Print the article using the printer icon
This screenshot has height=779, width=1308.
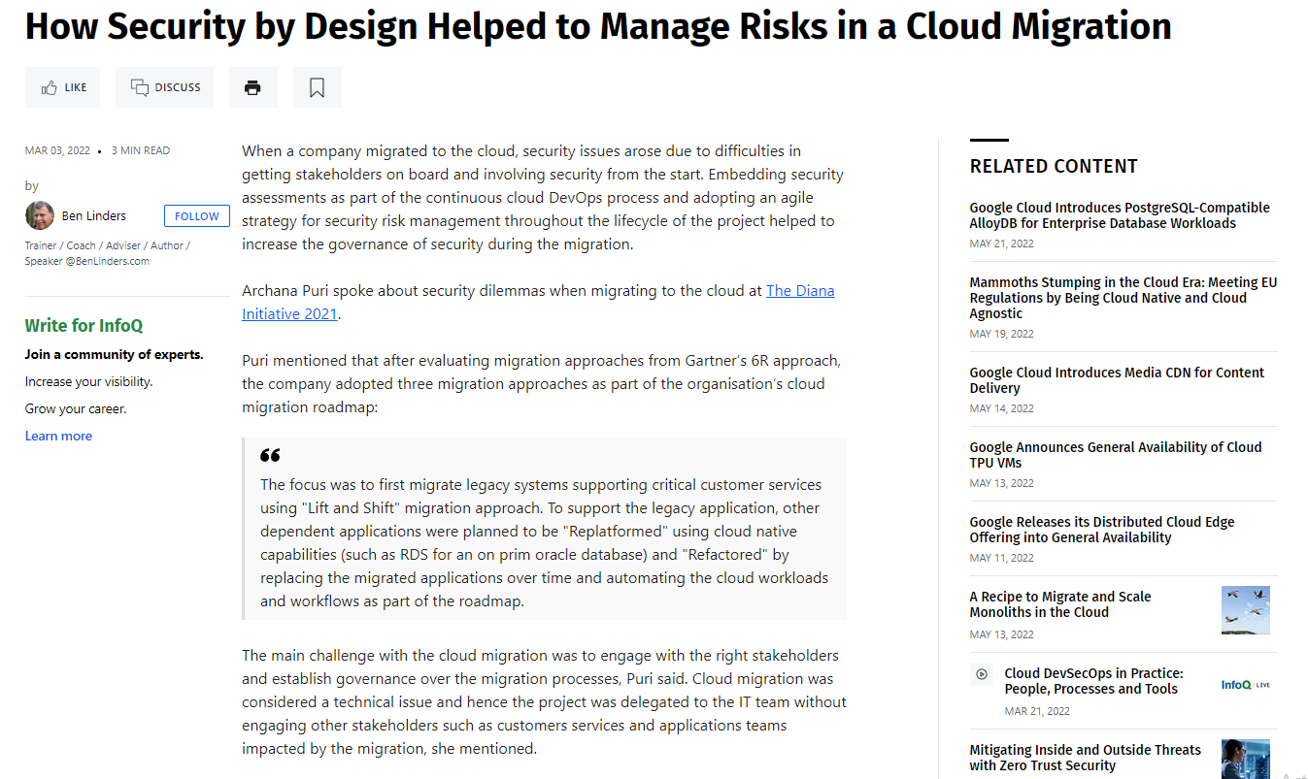[252, 86]
